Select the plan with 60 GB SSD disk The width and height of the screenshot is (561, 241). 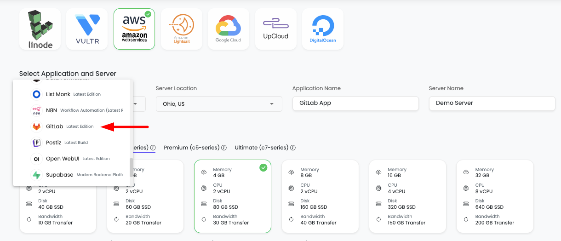tap(145, 196)
